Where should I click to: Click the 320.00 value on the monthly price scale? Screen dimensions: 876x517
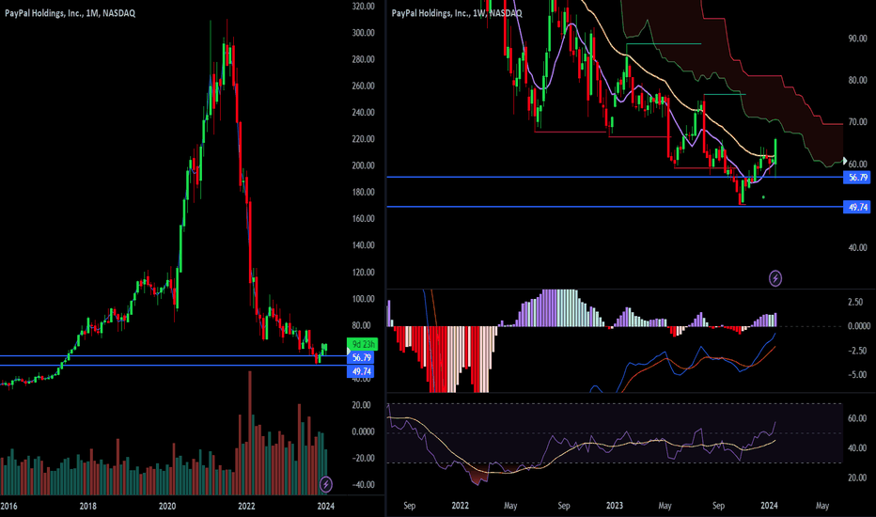(363, 7)
